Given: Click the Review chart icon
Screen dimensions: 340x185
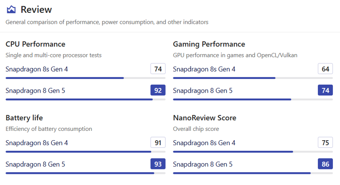Looking at the screenshot, I should [11, 10].
